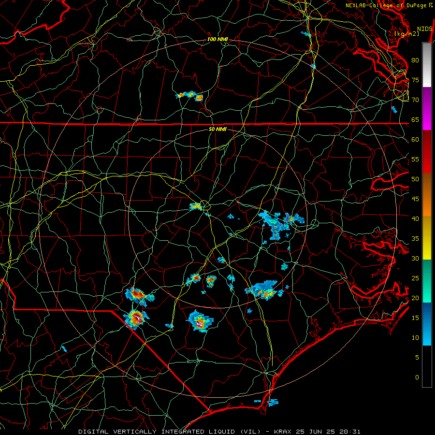This screenshot has height=435, width=435.
Task: Click the "100 NMI" range ring label
Action: pos(217,40)
